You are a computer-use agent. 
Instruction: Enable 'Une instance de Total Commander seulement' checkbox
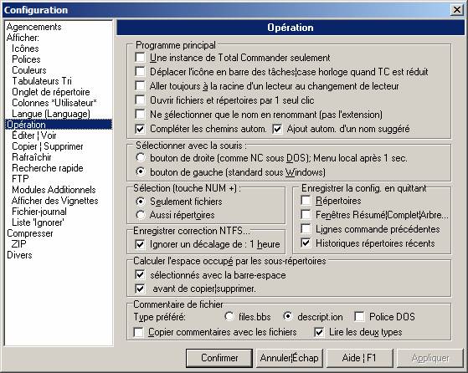[141, 57]
